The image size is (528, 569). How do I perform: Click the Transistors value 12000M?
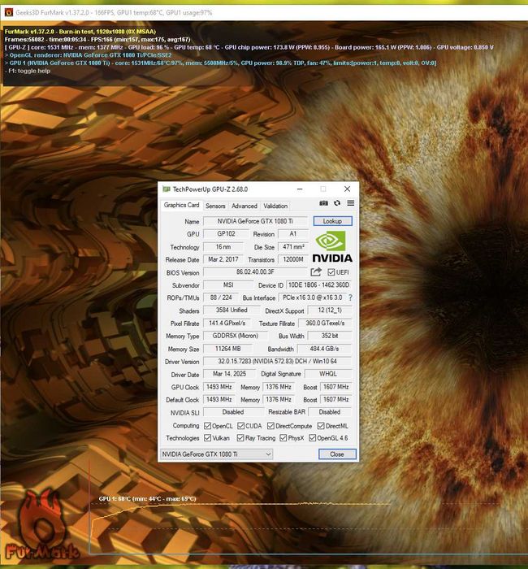pos(293,259)
